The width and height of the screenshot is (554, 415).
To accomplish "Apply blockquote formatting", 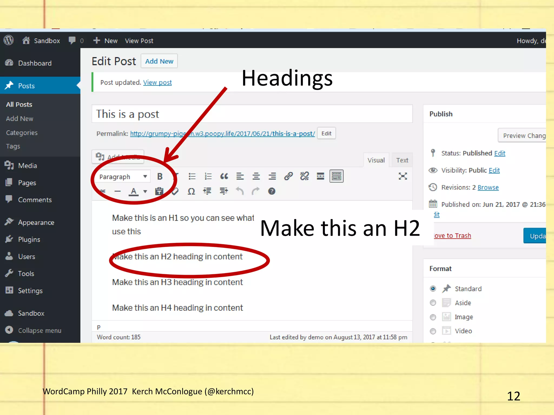I will click(224, 176).
